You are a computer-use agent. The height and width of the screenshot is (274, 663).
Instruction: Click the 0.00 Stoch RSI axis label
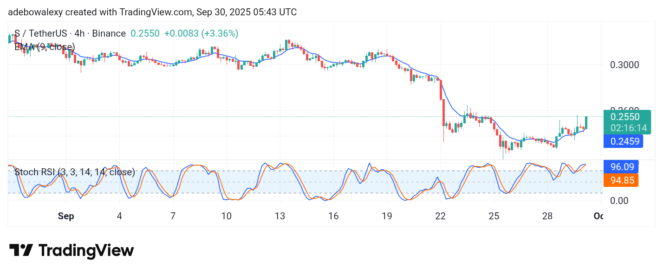[x=620, y=201]
